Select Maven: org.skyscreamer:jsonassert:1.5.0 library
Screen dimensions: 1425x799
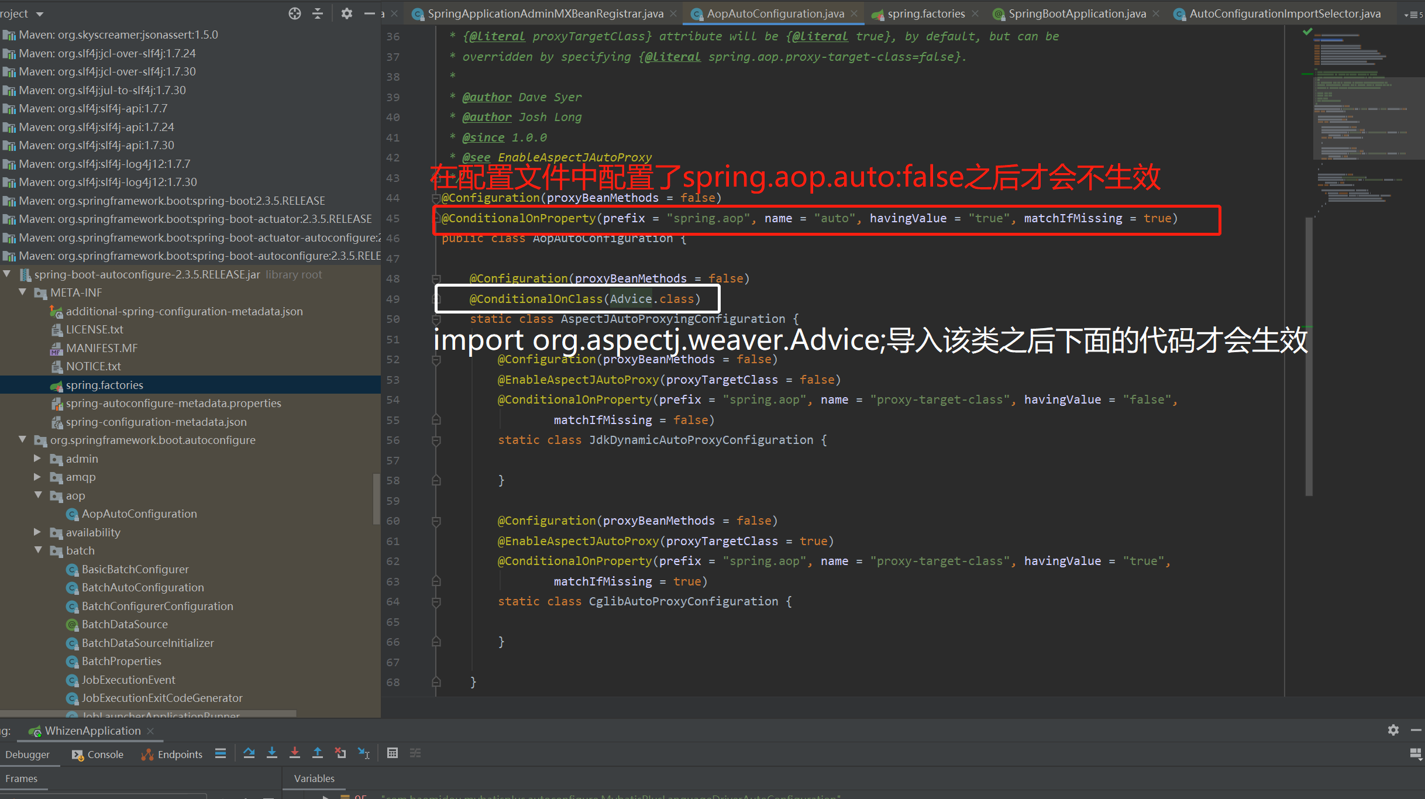click(x=118, y=35)
